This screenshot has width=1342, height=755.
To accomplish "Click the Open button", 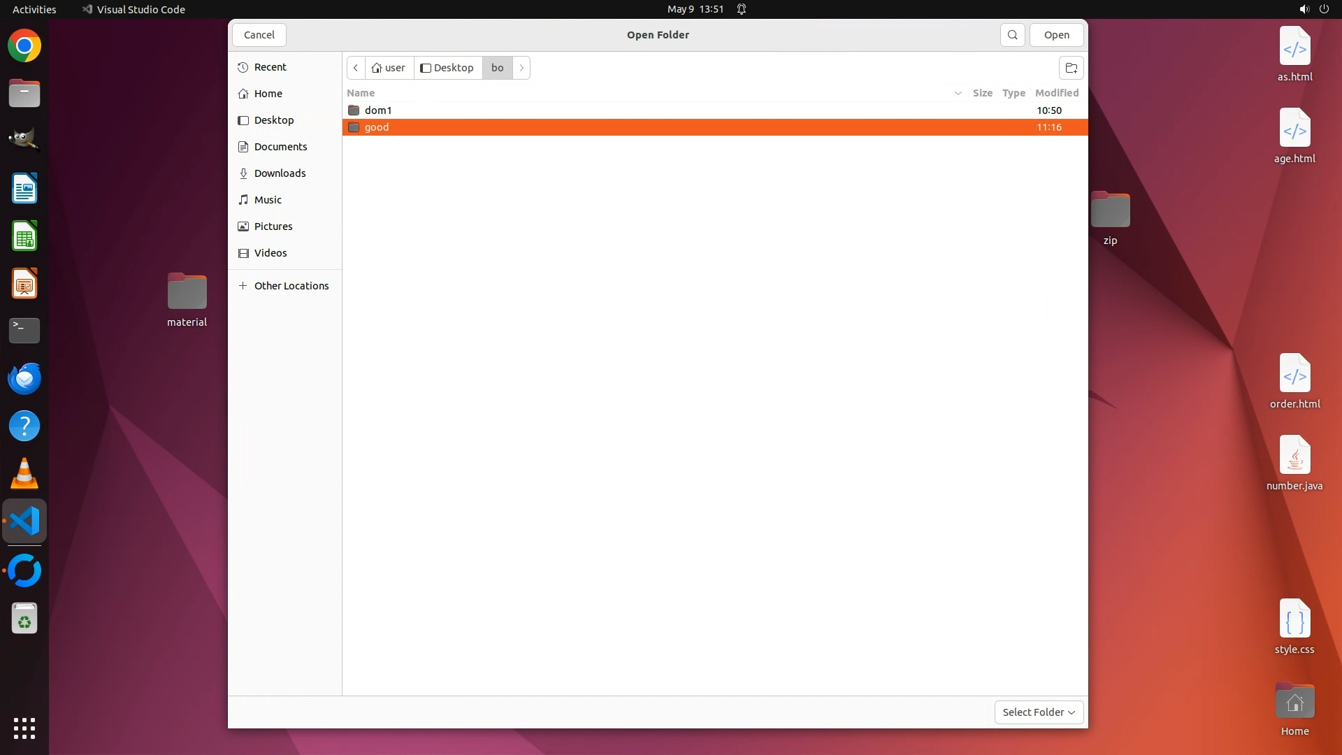I will pos(1056,35).
